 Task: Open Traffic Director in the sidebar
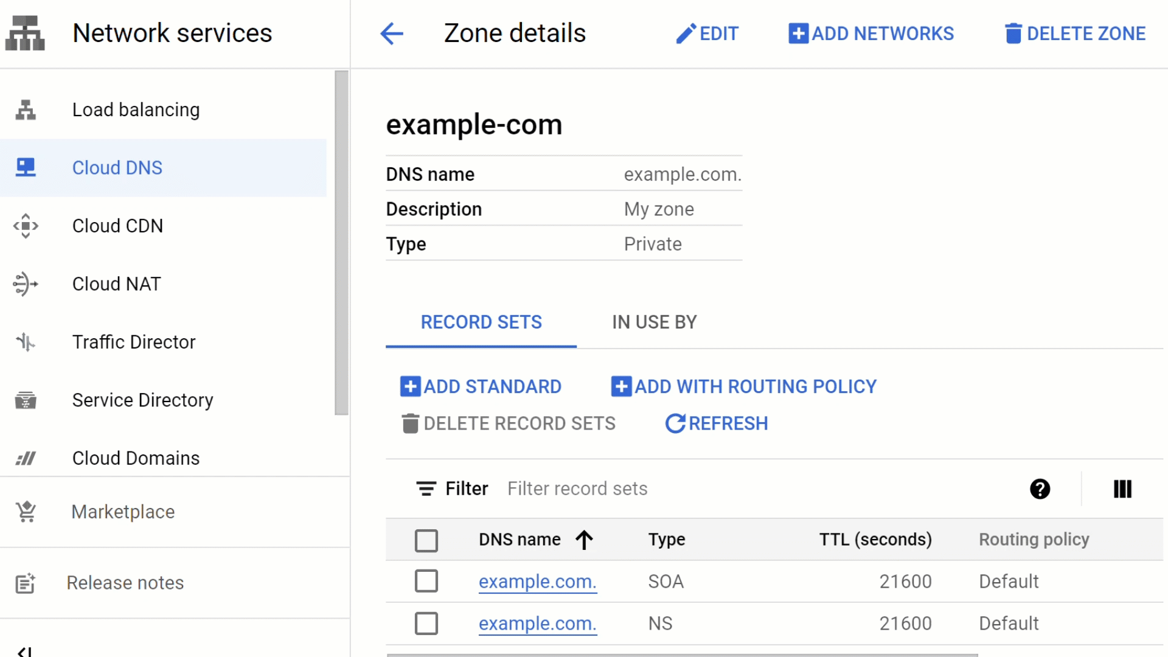[163, 342]
